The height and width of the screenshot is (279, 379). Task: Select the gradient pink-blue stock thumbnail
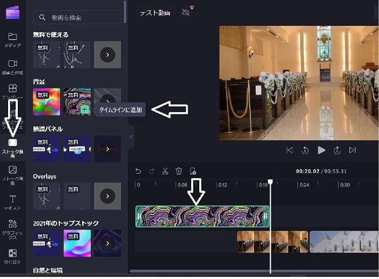coord(77,243)
